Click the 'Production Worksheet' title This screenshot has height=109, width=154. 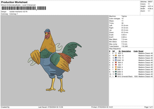click(14, 2)
